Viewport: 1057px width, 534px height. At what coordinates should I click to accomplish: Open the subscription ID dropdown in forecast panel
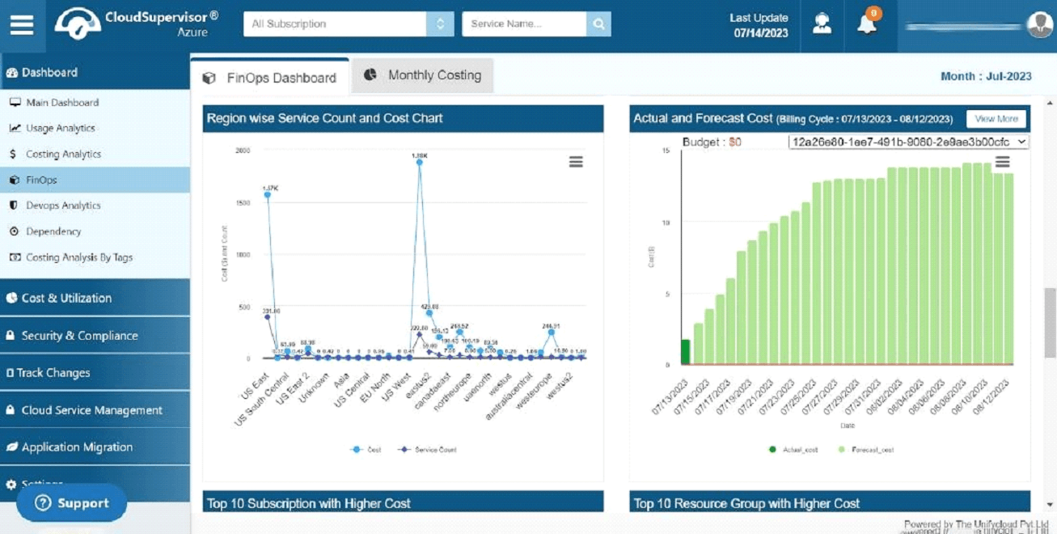909,142
